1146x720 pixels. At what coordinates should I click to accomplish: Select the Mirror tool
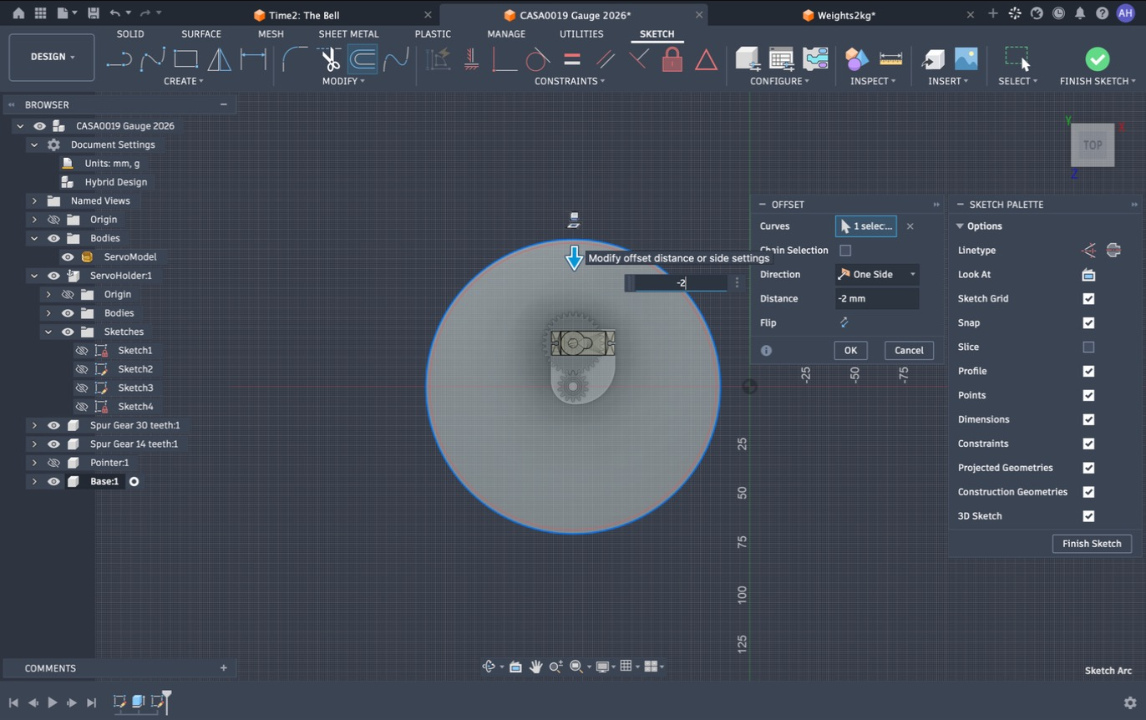[x=219, y=59]
